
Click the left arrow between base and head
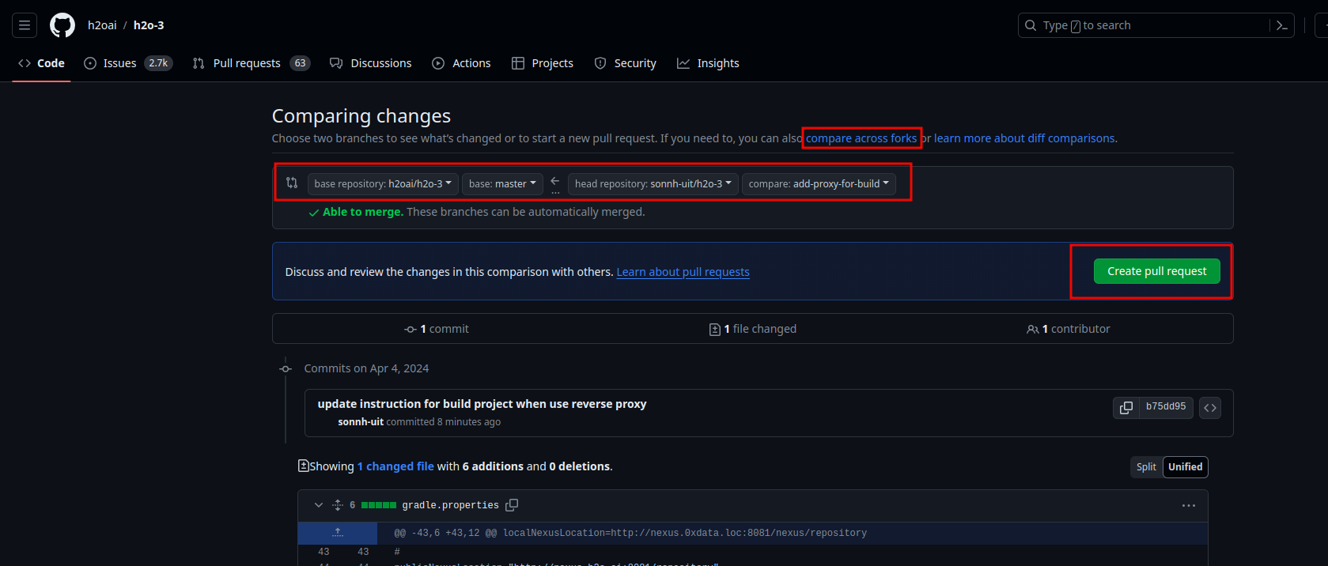[555, 181]
